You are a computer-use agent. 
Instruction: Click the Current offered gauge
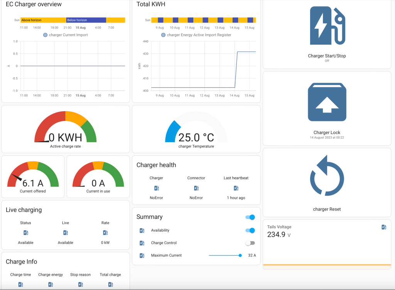pos(33,177)
